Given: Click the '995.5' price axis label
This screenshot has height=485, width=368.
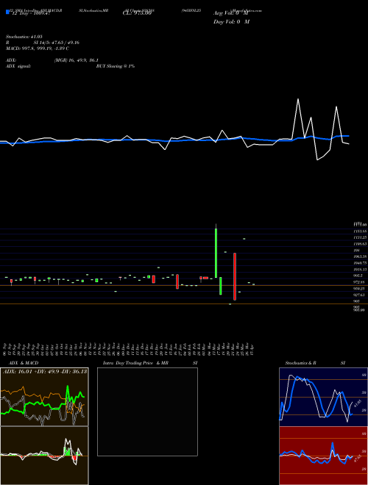Looking at the screenshot, I should (358, 276).
